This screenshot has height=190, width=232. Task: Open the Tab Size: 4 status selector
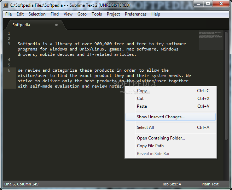pyautogui.click(x=171, y=184)
